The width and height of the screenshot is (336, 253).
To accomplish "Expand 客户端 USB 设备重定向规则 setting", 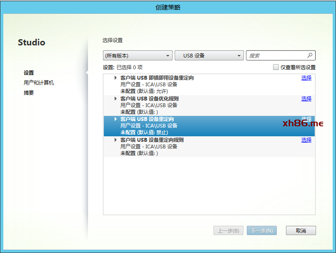I will tap(115, 140).
